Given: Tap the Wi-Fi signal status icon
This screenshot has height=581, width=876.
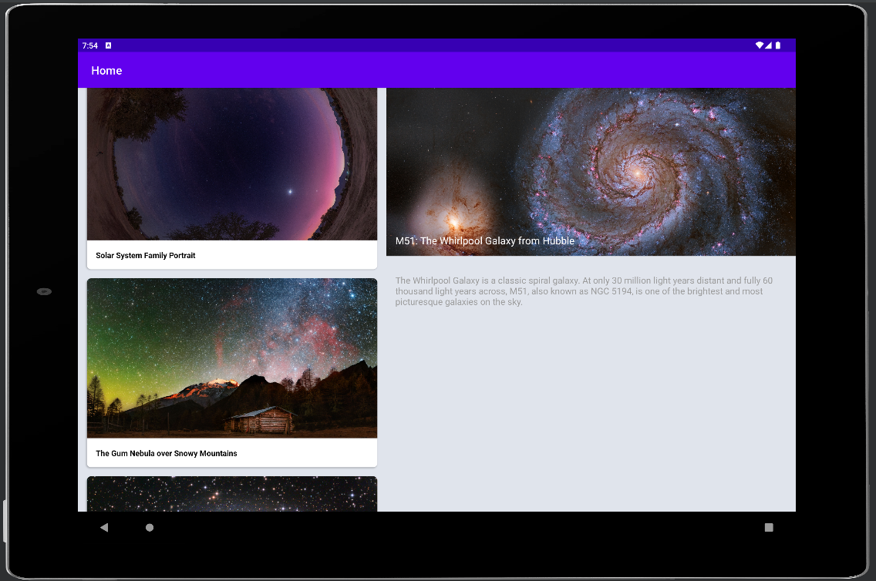Looking at the screenshot, I should click(760, 45).
